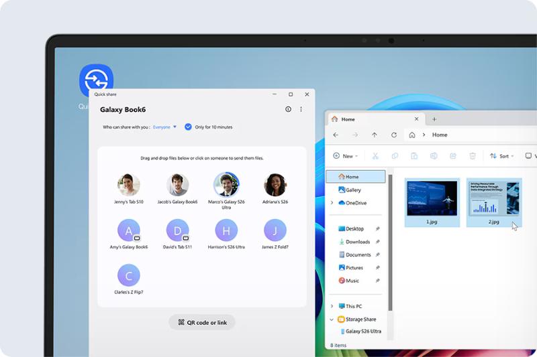Add a new File Explorer tab
The height and width of the screenshot is (357, 537).
434,119
